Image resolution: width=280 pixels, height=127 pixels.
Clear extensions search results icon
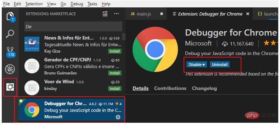[105, 14]
